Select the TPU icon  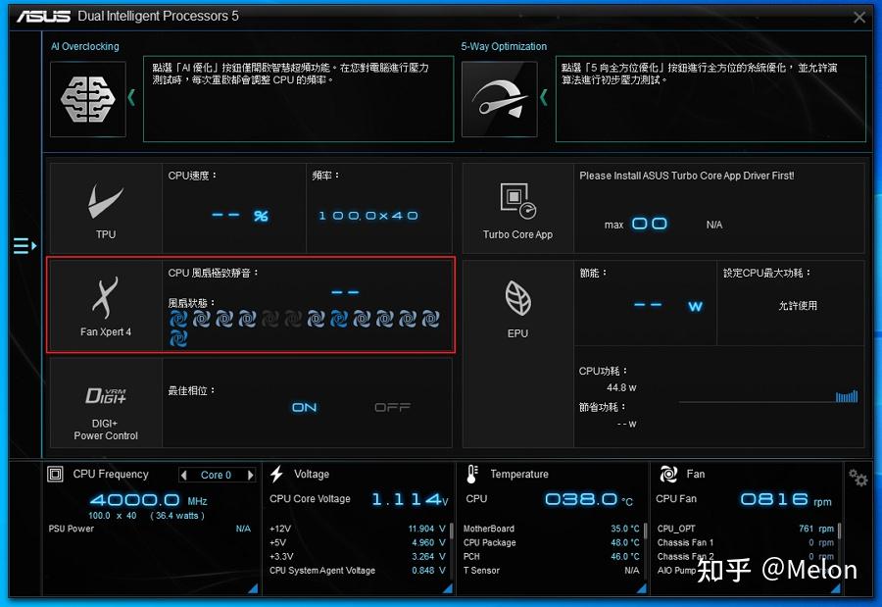click(105, 199)
